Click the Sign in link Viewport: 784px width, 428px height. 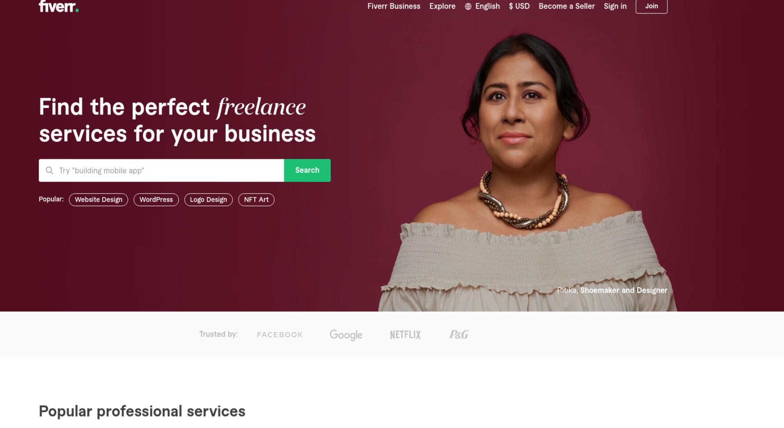tap(615, 6)
